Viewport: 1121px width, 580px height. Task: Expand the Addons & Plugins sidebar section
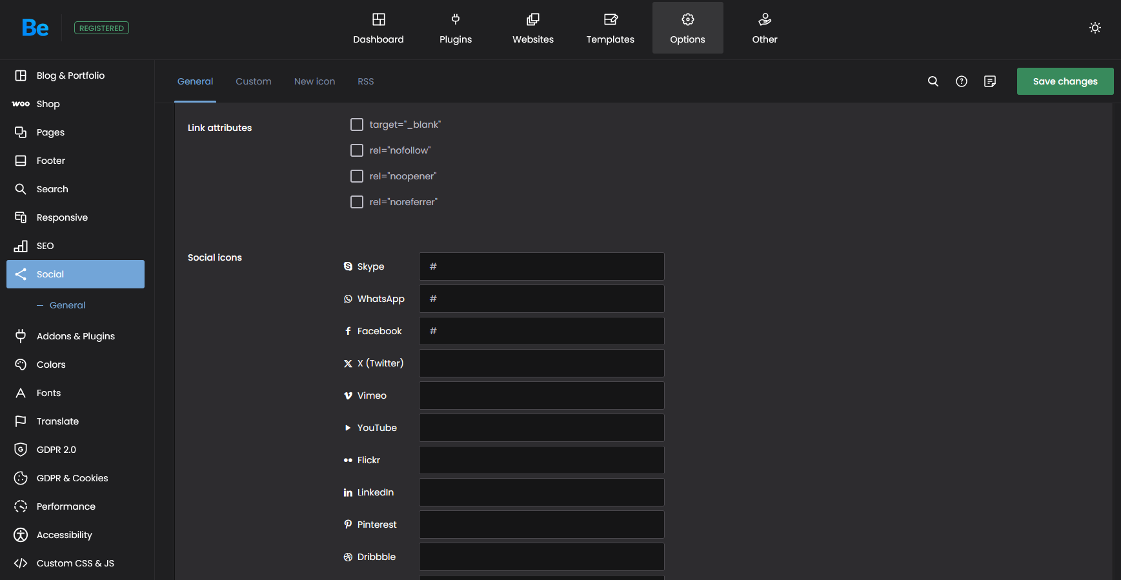click(76, 336)
